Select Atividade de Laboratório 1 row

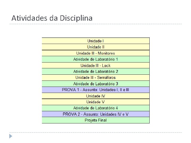point(95,59)
